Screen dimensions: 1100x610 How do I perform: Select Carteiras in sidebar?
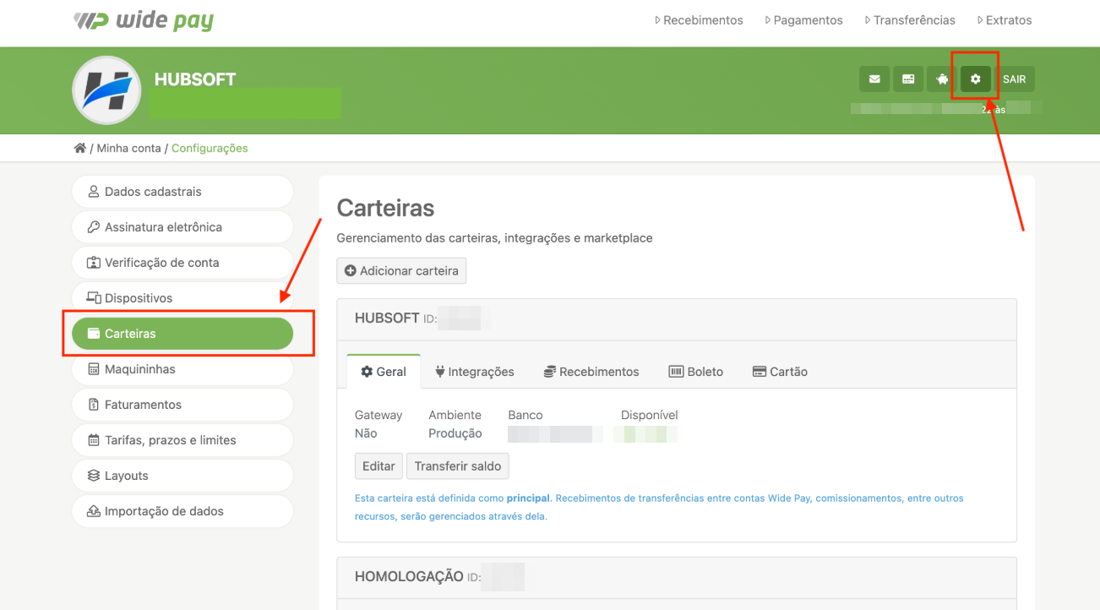182,334
